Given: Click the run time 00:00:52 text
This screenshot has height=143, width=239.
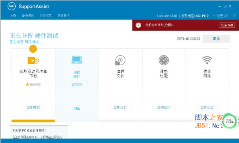Looking at the screenshot, I should click(195, 39).
